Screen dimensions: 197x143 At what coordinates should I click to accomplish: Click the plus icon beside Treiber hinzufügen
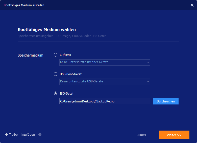click(x=7, y=135)
